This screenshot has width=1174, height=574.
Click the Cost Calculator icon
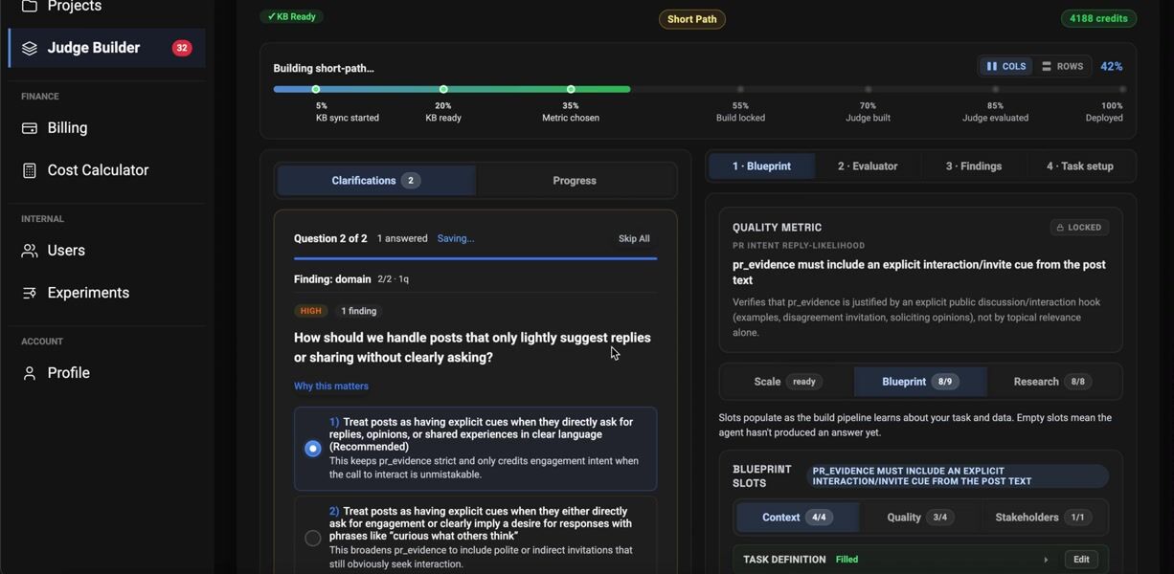tap(30, 170)
